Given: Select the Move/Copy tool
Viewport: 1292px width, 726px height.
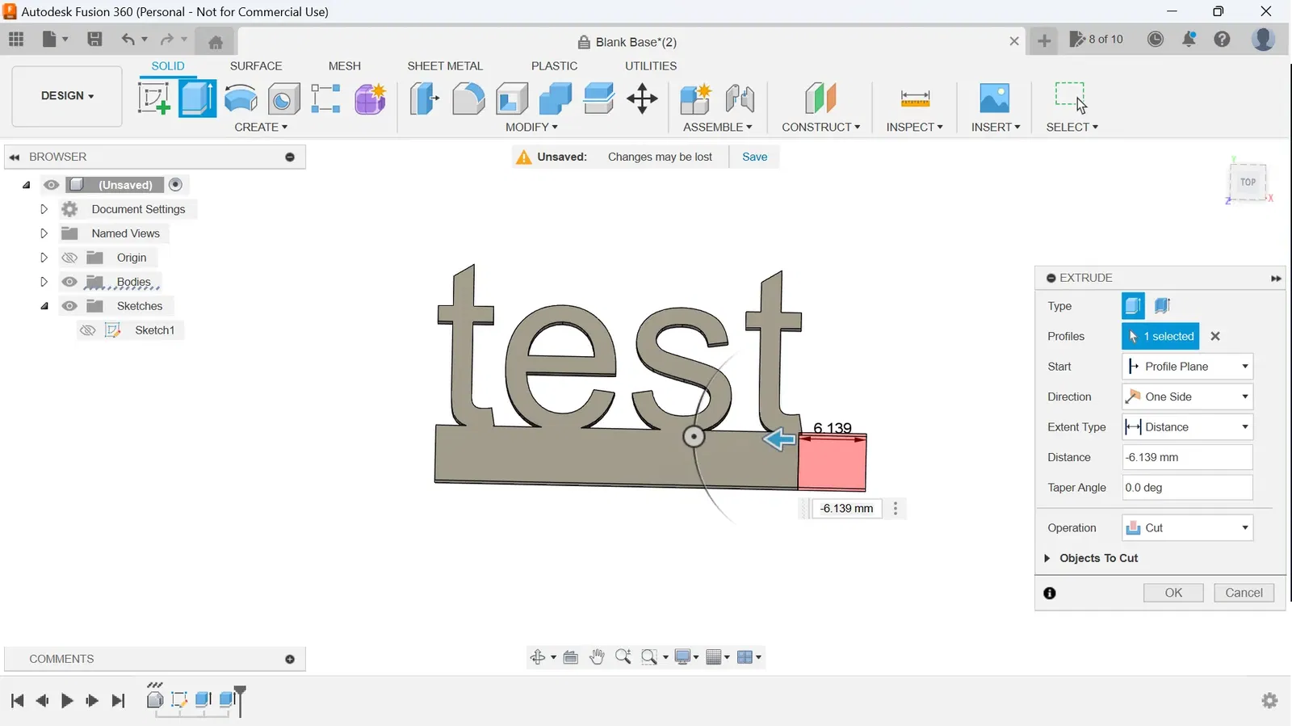Looking at the screenshot, I should point(642,99).
